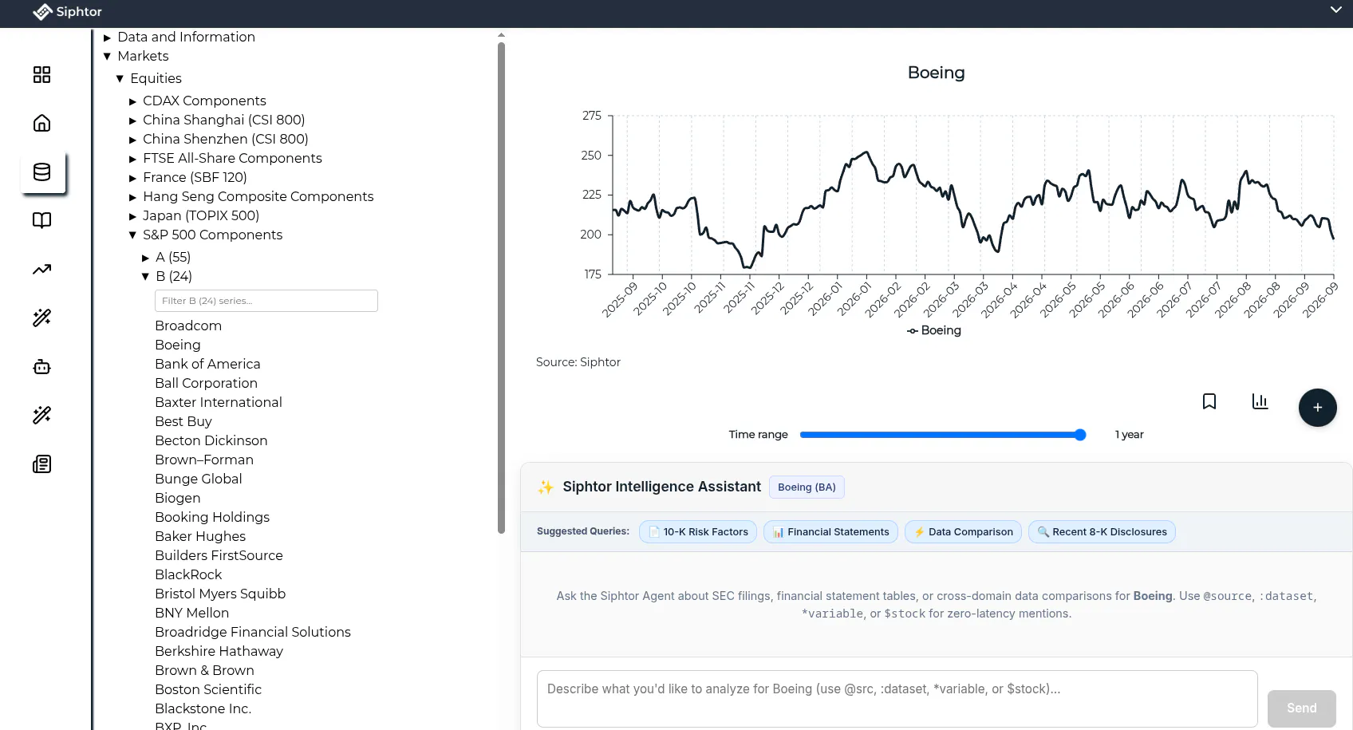Open Builders FirstSource series

click(219, 555)
